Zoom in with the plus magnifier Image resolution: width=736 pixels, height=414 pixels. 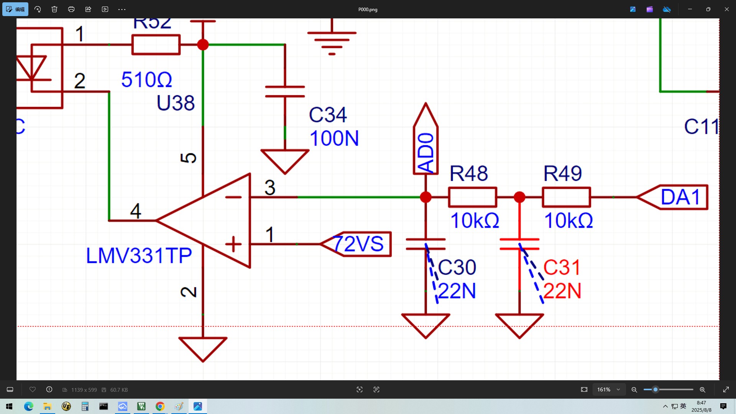tap(703, 389)
